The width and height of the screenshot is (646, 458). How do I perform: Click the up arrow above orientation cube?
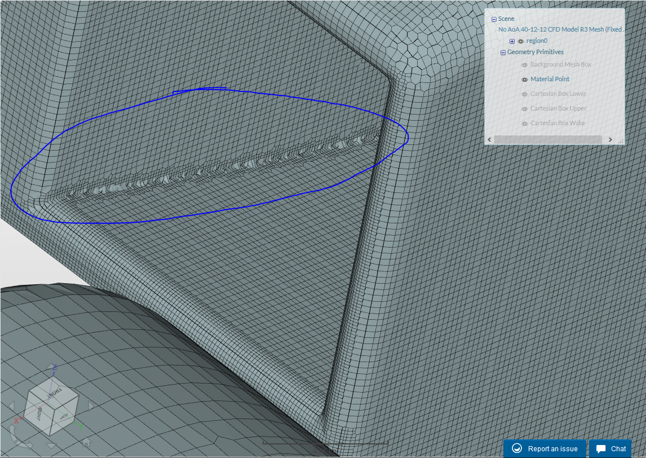point(50,367)
